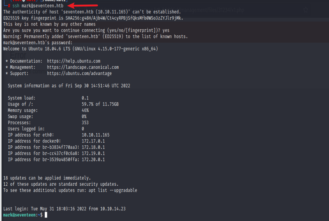Open the ubuntu.com/advantage support link
Viewport: 329px width, 221px height.
coord(79,73)
